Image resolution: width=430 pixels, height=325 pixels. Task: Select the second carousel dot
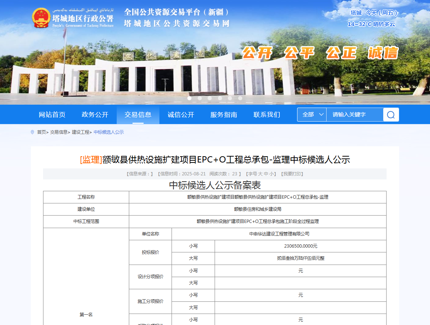click(200, 98)
